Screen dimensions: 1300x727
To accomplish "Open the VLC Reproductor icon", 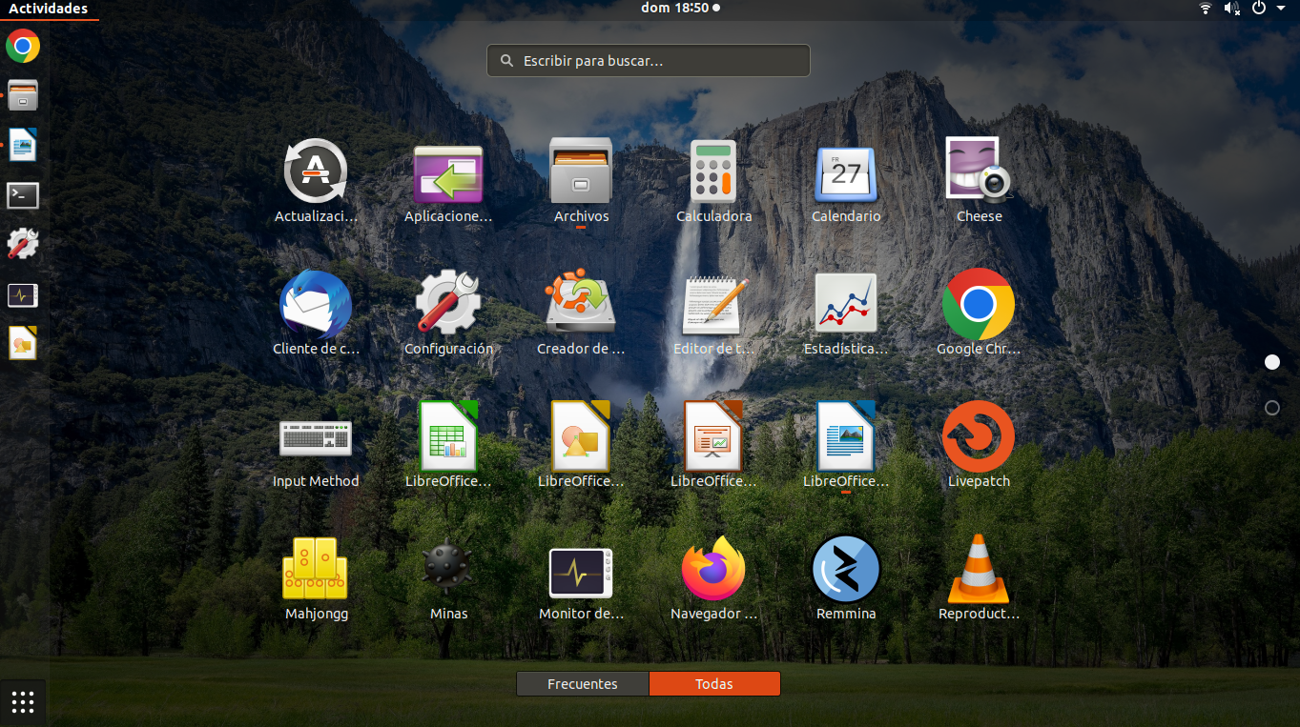I will [x=979, y=569].
